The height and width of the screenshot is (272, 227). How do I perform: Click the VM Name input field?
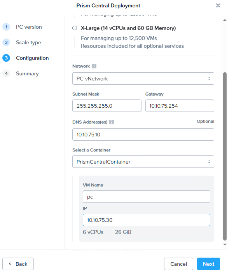pos(147,197)
